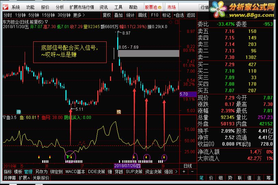
Task: Zoom in chart with plus button
Action: (184, 172)
